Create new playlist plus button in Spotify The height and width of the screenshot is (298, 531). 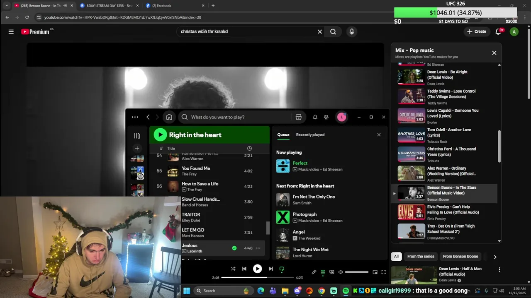137,148
